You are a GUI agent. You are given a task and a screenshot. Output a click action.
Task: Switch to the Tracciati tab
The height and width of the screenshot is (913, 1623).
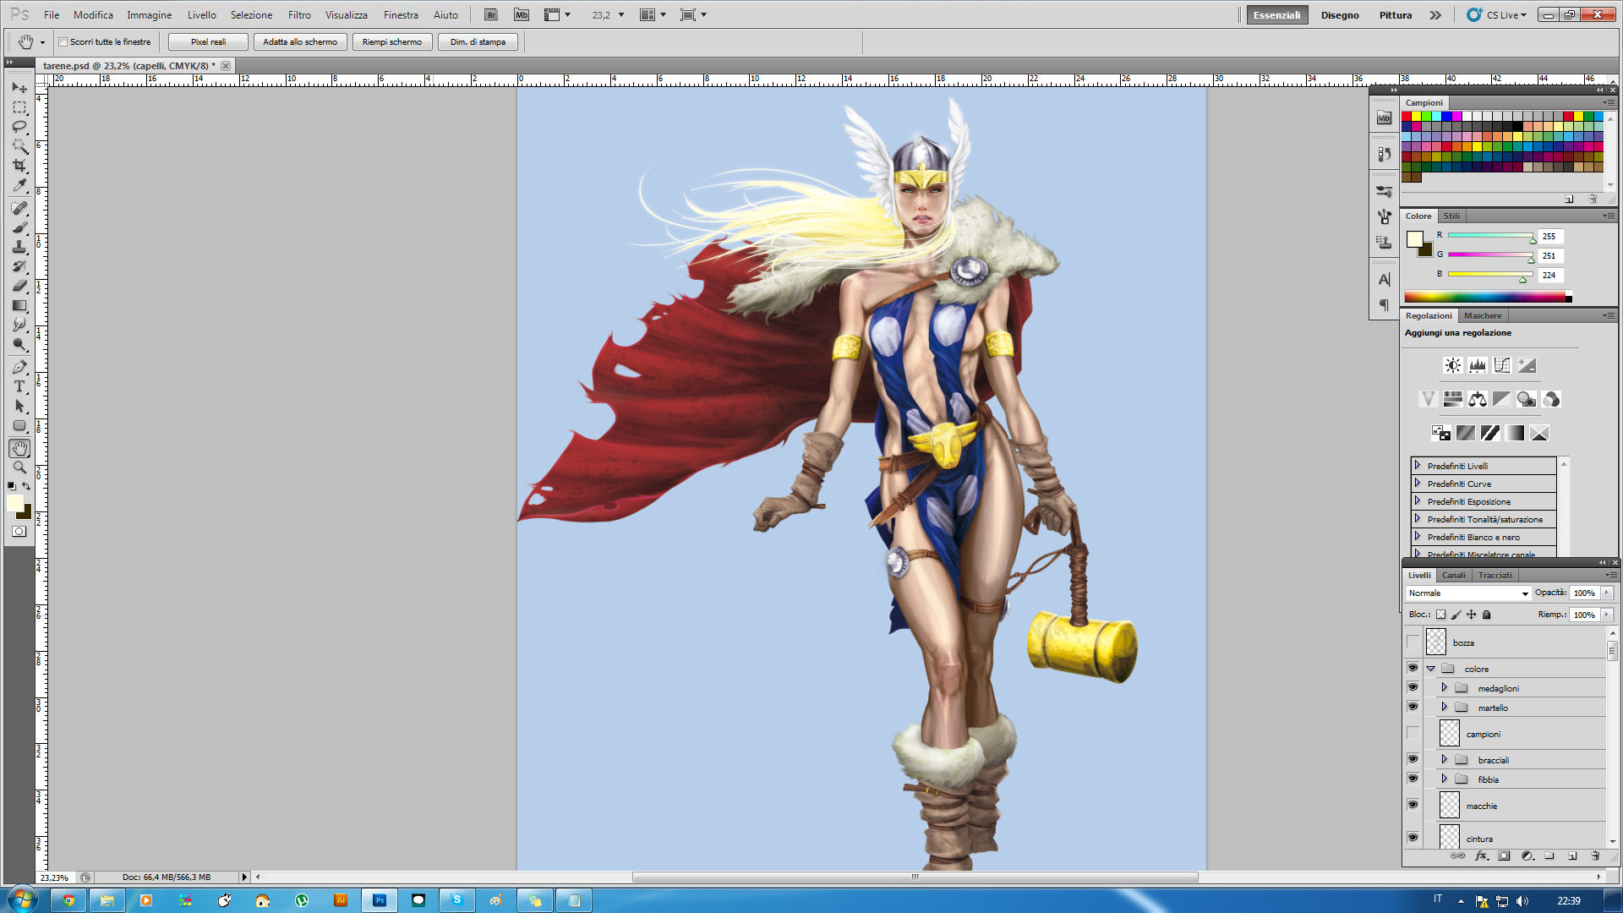[x=1495, y=575]
